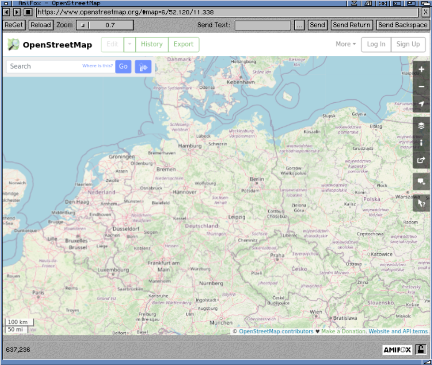
Task: Click the ReGet button
Action: click(x=14, y=25)
